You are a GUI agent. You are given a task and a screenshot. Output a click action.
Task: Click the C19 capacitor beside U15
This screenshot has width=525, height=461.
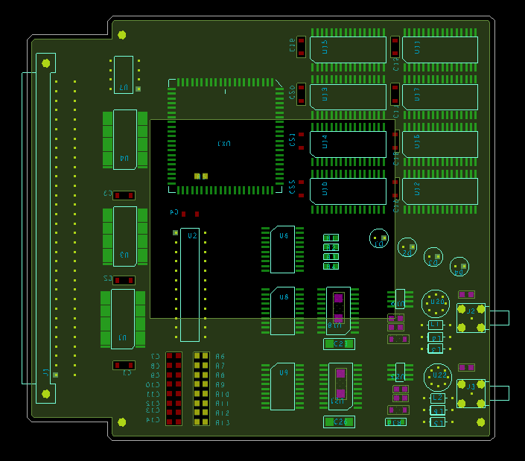[301, 47]
